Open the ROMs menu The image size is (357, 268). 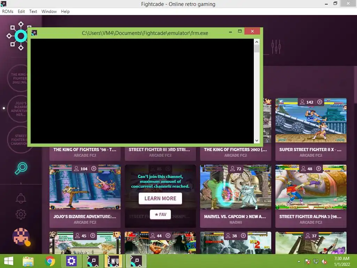8,12
